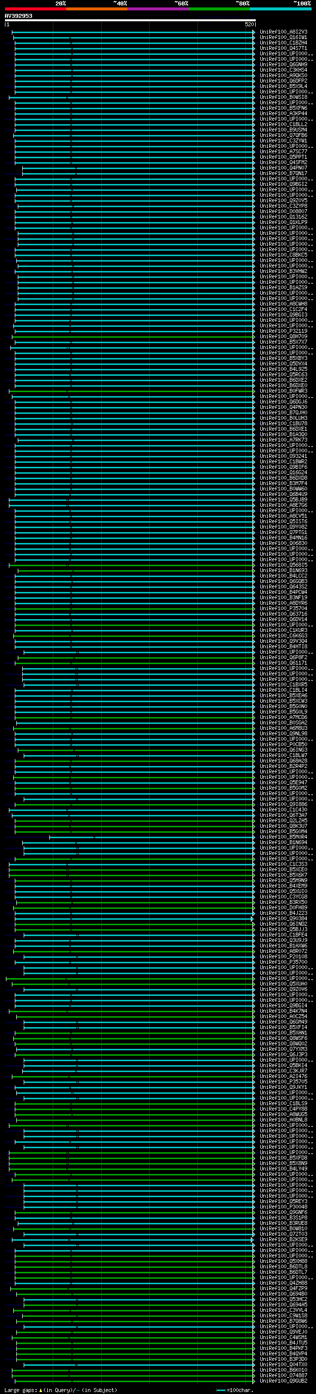This screenshot has width=316, height=1394.
Task: Open hit UniRef100_A8I2V3
Action: click(x=283, y=32)
